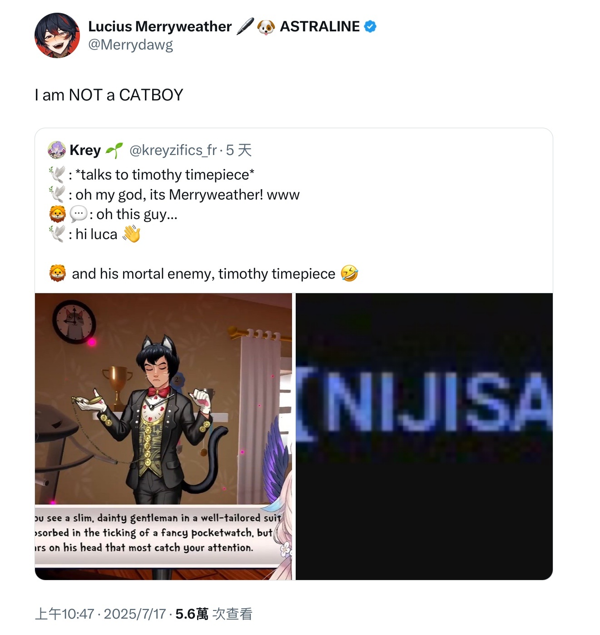Click the lion emoji before speech bubble
This screenshot has height=635, width=600.
pyautogui.click(x=58, y=214)
